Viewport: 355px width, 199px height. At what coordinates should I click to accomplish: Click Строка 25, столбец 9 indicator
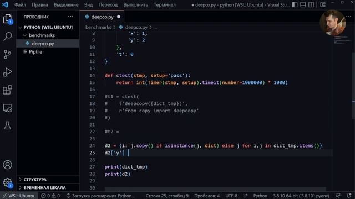[x=167, y=196]
